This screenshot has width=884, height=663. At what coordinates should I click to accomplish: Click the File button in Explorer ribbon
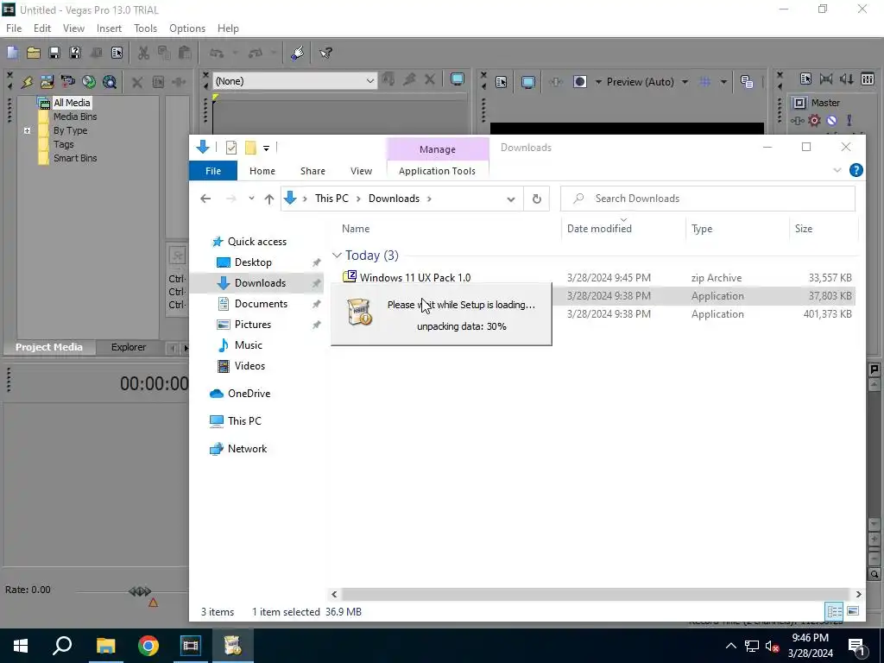213,171
